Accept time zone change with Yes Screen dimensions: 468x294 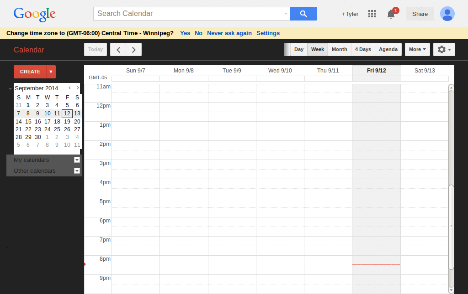[185, 33]
